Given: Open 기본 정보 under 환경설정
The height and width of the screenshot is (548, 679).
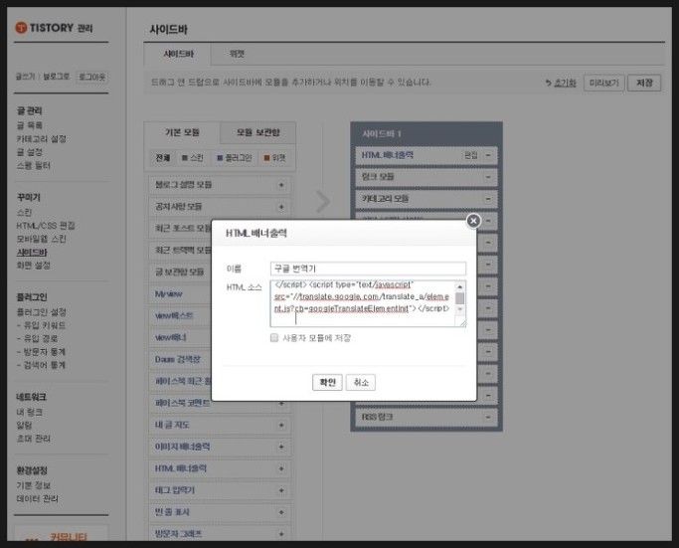Looking at the screenshot, I should click(x=34, y=485).
